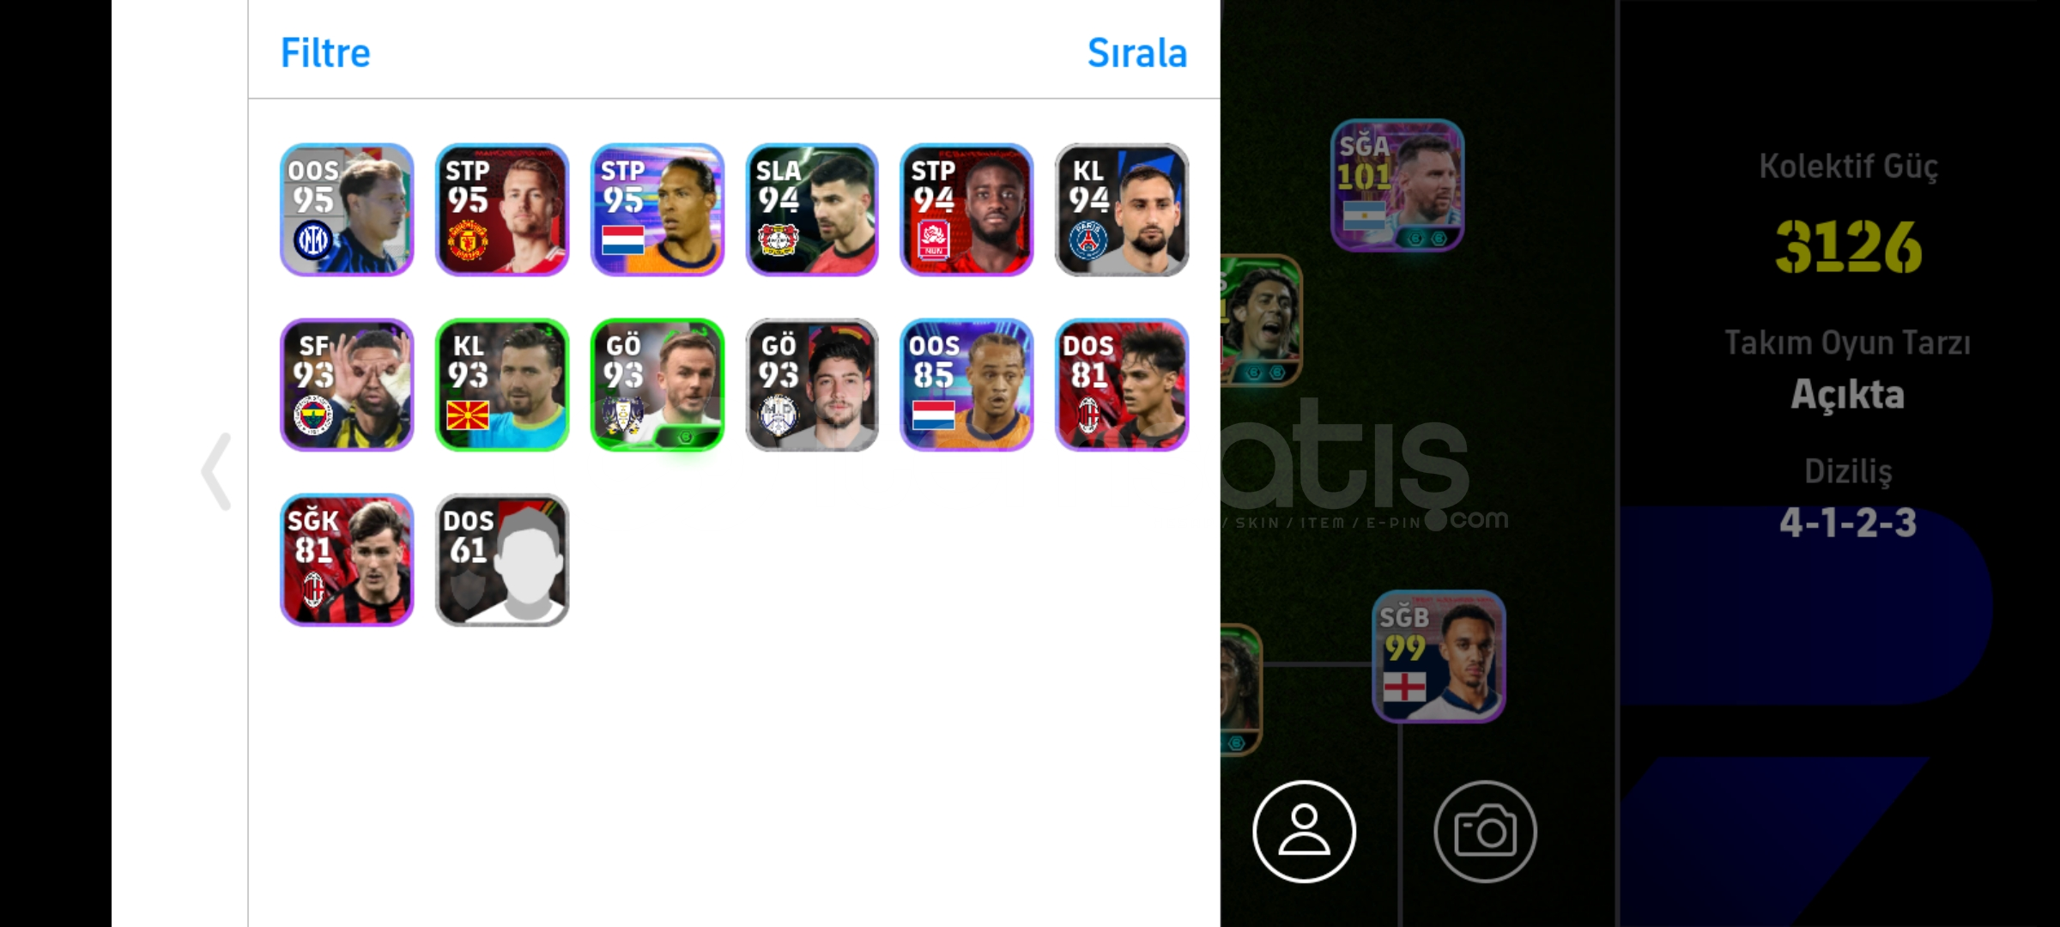Select the OOS 95 Inter player card
The width and height of the screenshot is (2060, 927).
[347, 209]
